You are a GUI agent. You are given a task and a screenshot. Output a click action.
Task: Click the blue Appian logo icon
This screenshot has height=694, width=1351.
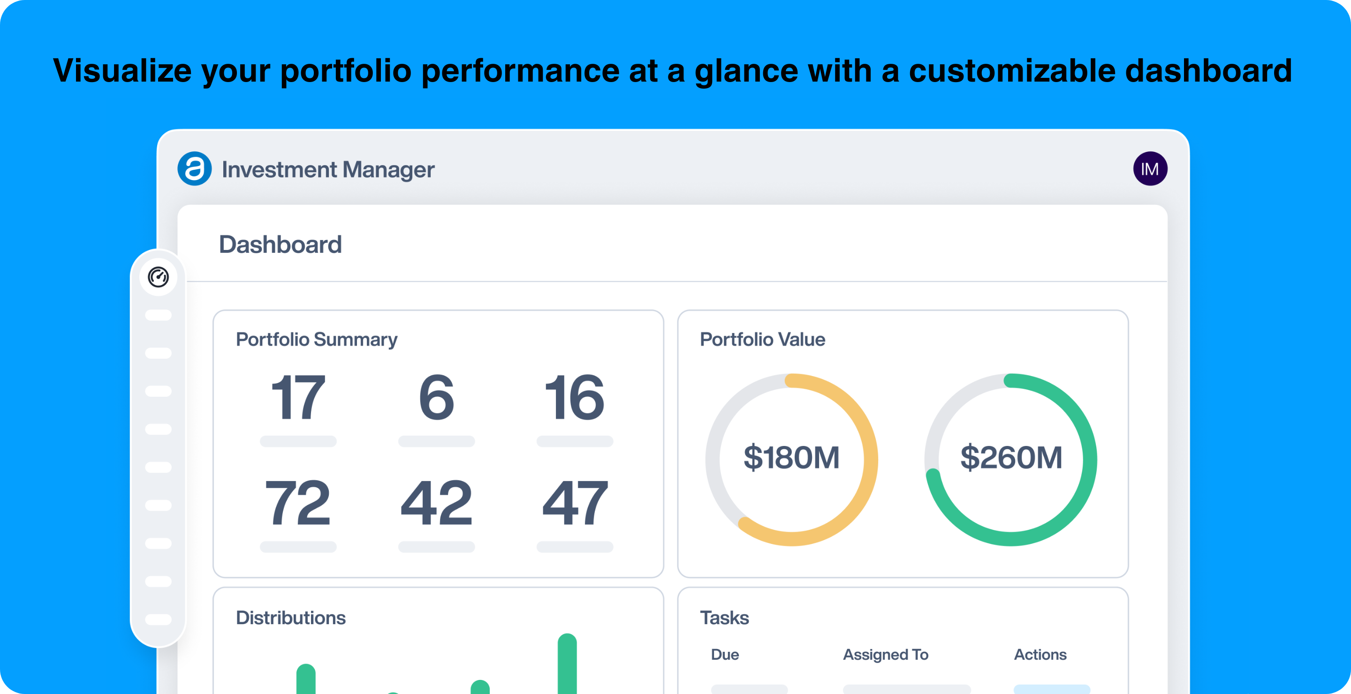coord(195,169)
